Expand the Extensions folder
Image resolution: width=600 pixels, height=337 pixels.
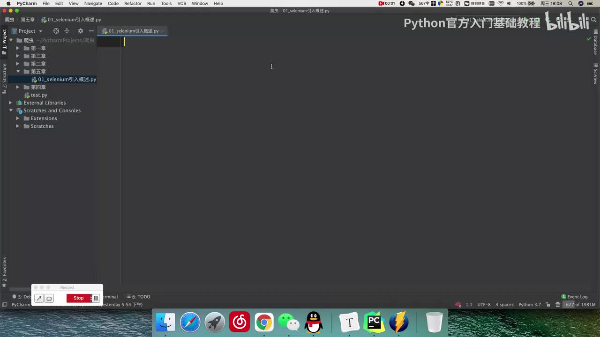tap(18, 118)
